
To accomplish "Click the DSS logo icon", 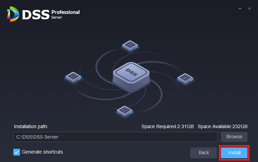I will click(13, 14).
